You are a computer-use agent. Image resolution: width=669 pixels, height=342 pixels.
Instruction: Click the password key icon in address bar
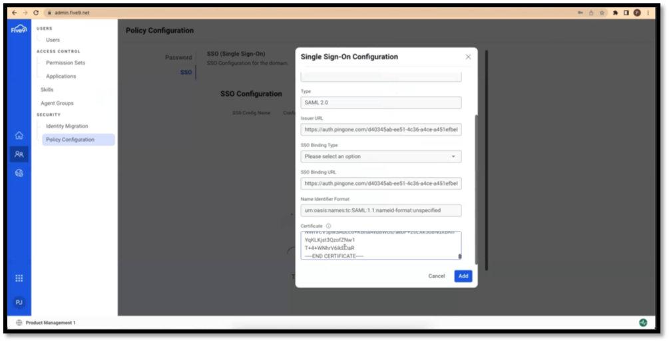(x=580, y=13)
